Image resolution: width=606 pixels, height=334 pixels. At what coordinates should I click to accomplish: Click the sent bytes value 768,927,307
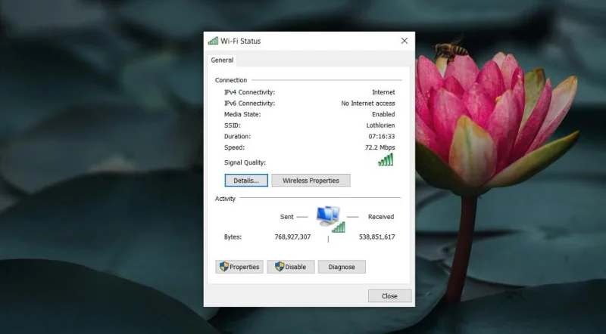(292, 237)
